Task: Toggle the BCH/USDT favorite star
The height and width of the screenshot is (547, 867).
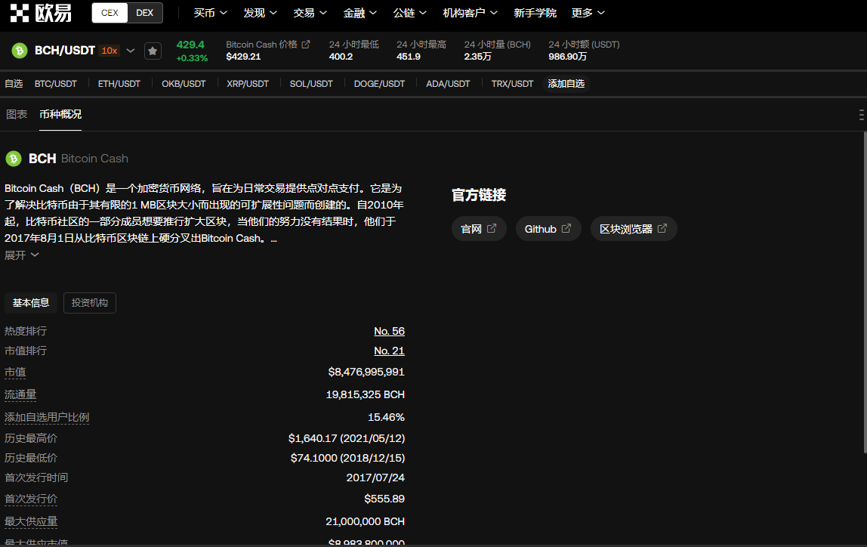Action: [x=153, y=51]
